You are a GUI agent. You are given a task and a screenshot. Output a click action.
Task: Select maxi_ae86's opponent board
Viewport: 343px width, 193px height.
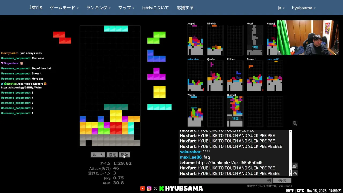(x=275, y=76)
